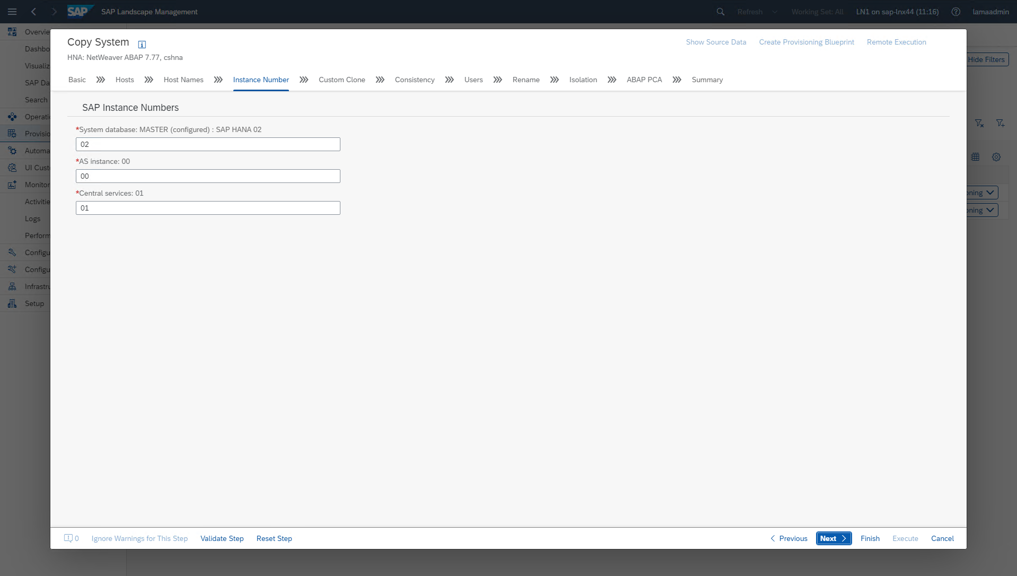Focus the AS instance number field

click(x=208, y=176)
